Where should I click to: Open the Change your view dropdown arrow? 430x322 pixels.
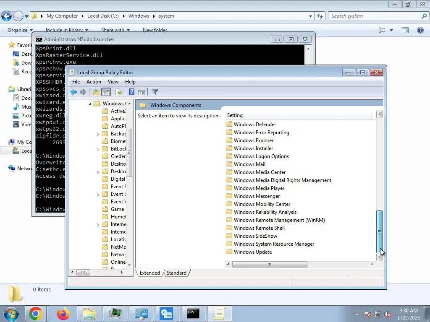pos(391,30)
